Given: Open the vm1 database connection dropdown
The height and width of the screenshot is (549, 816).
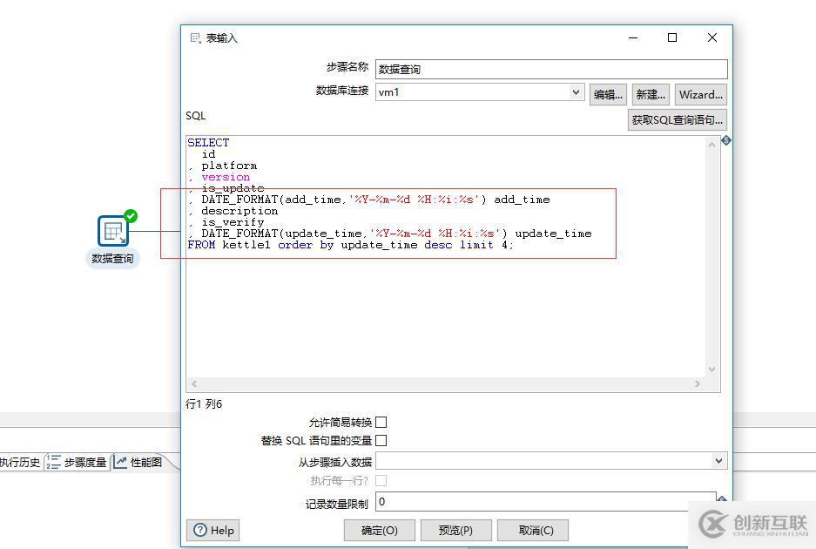Looking at the screenshot, I should (577, 91).
